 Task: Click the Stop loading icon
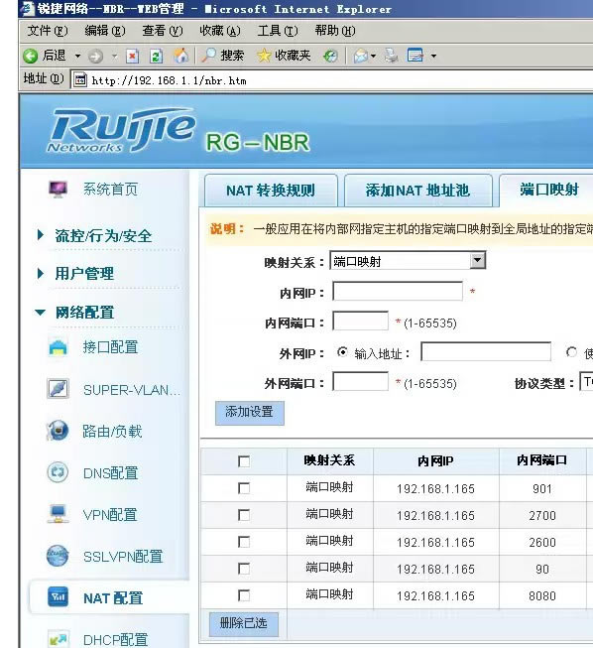132,56
